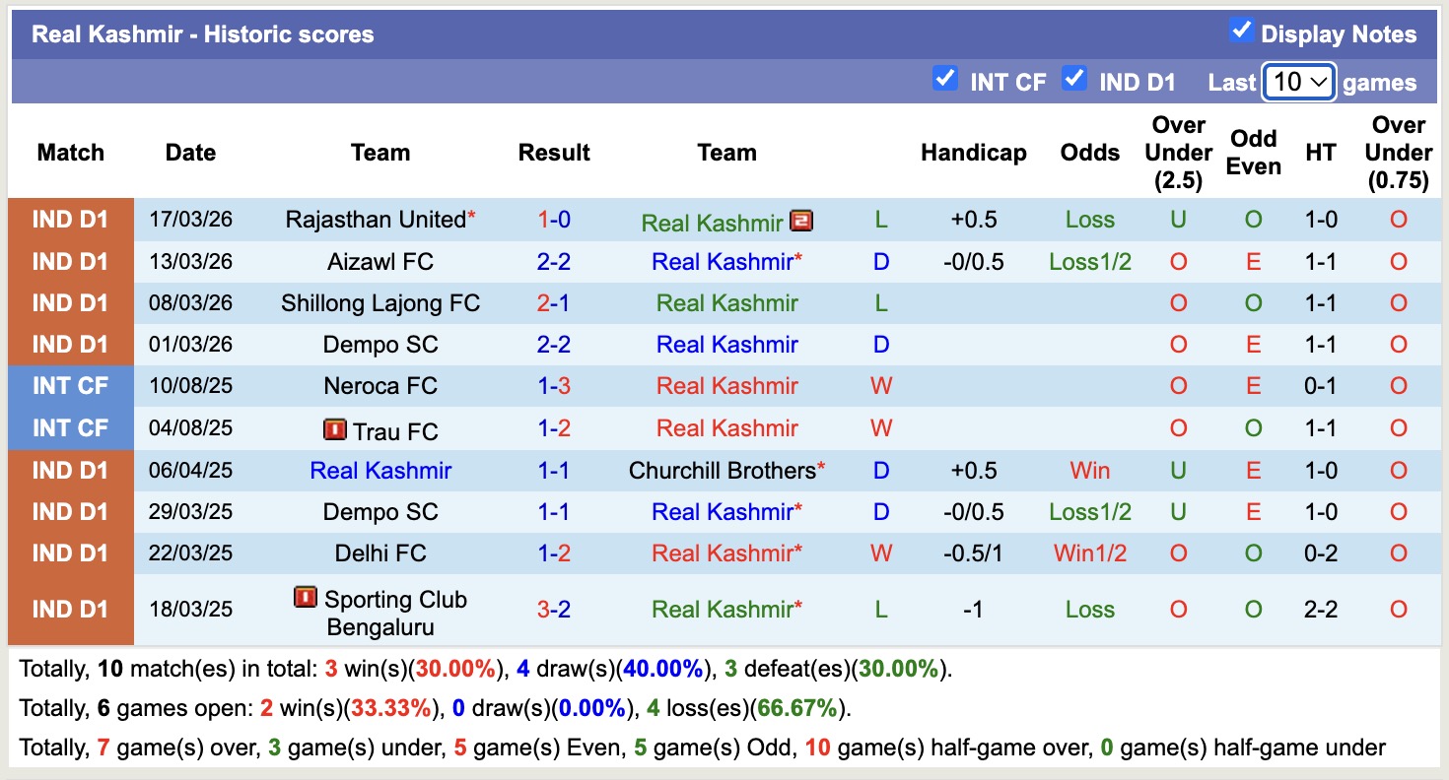Click the 2-2 result of the Aizawl match
Screen dimensions: 1449x780
(554, 261)
